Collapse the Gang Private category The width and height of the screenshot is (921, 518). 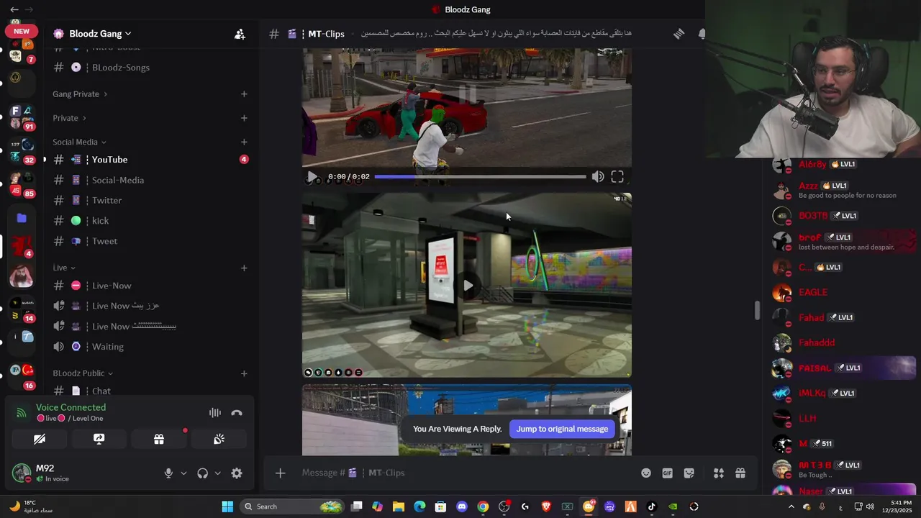tap(80, 94)
